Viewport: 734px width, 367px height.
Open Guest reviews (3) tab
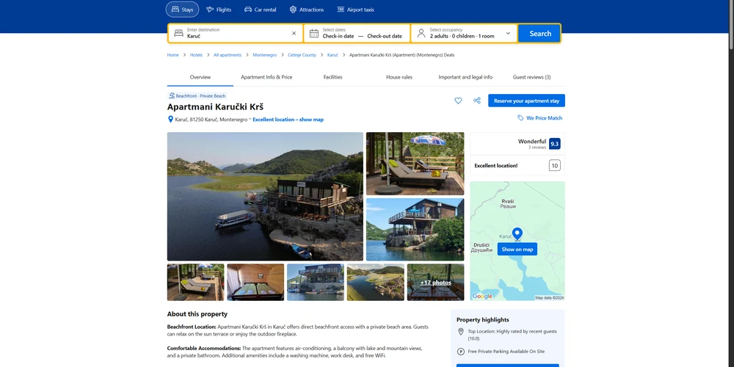(x=531, y=77)
